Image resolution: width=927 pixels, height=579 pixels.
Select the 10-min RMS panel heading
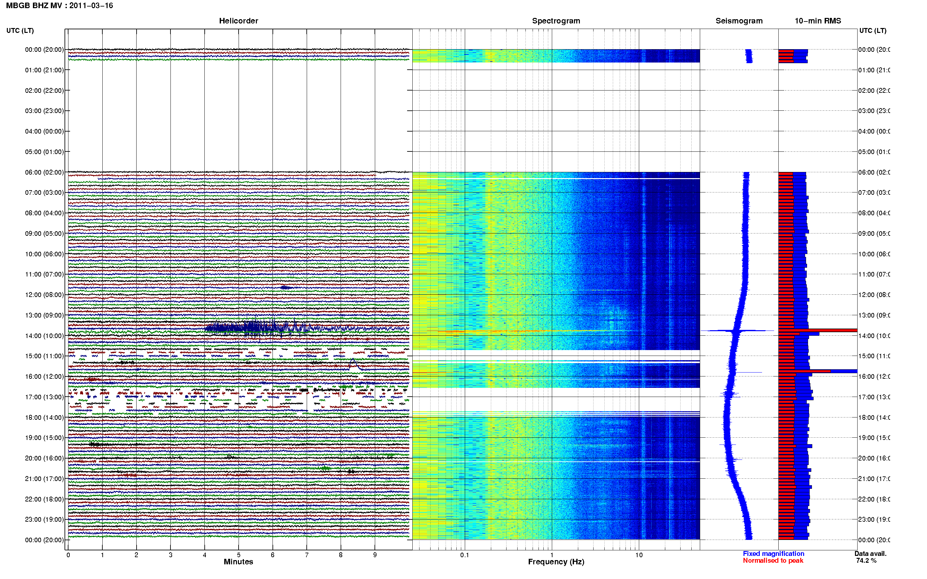817,21
